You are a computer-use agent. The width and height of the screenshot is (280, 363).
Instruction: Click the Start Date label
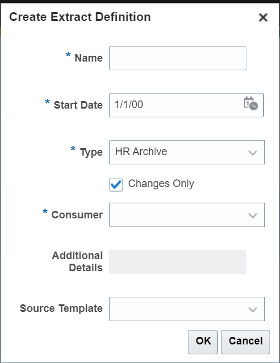tap(78, 105)
